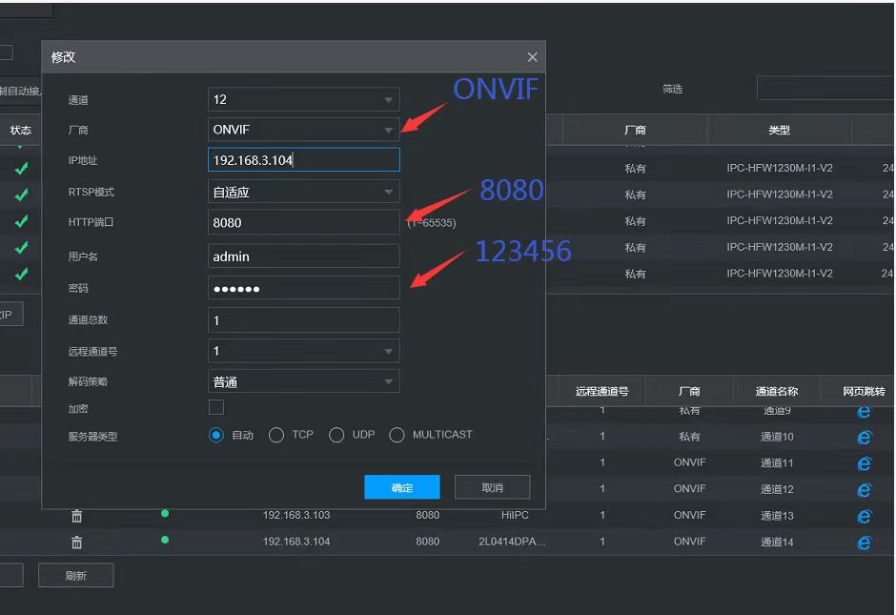
Task: Open web page link for 通道13
Action: tap(864, 516)
